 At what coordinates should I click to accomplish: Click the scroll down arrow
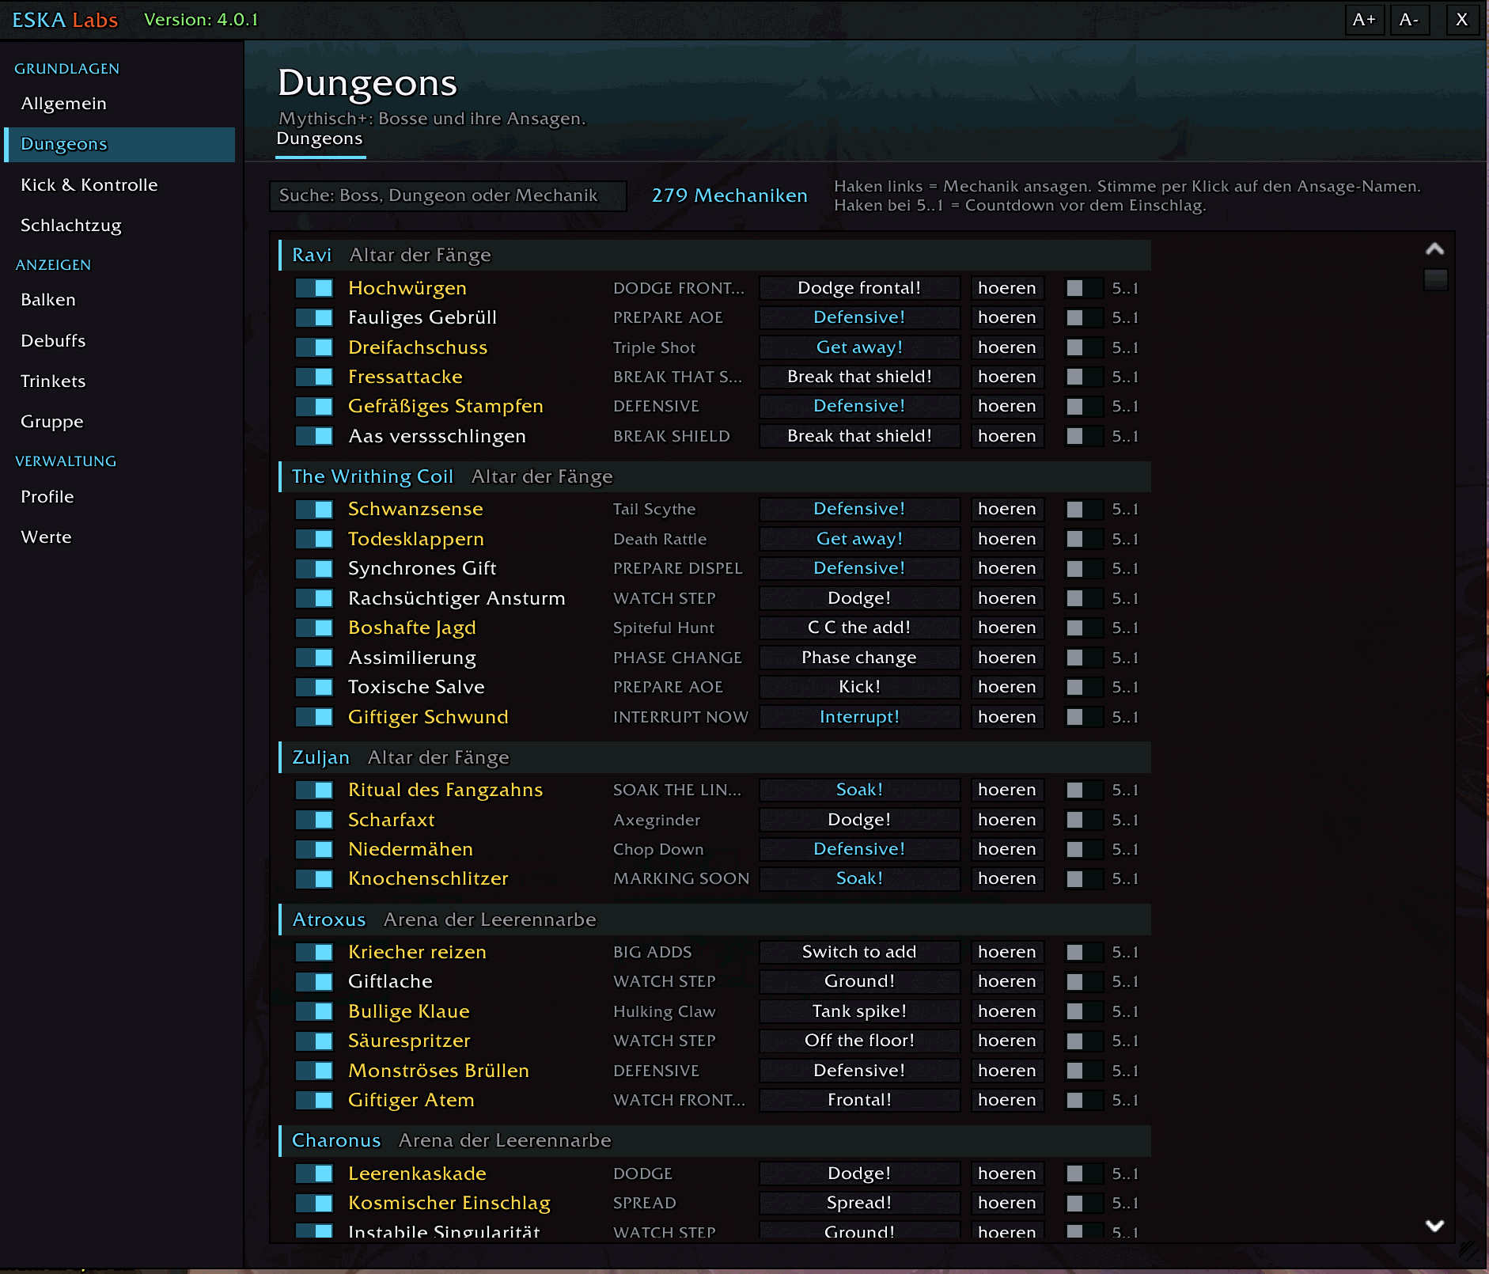tap(1434, 1225)
